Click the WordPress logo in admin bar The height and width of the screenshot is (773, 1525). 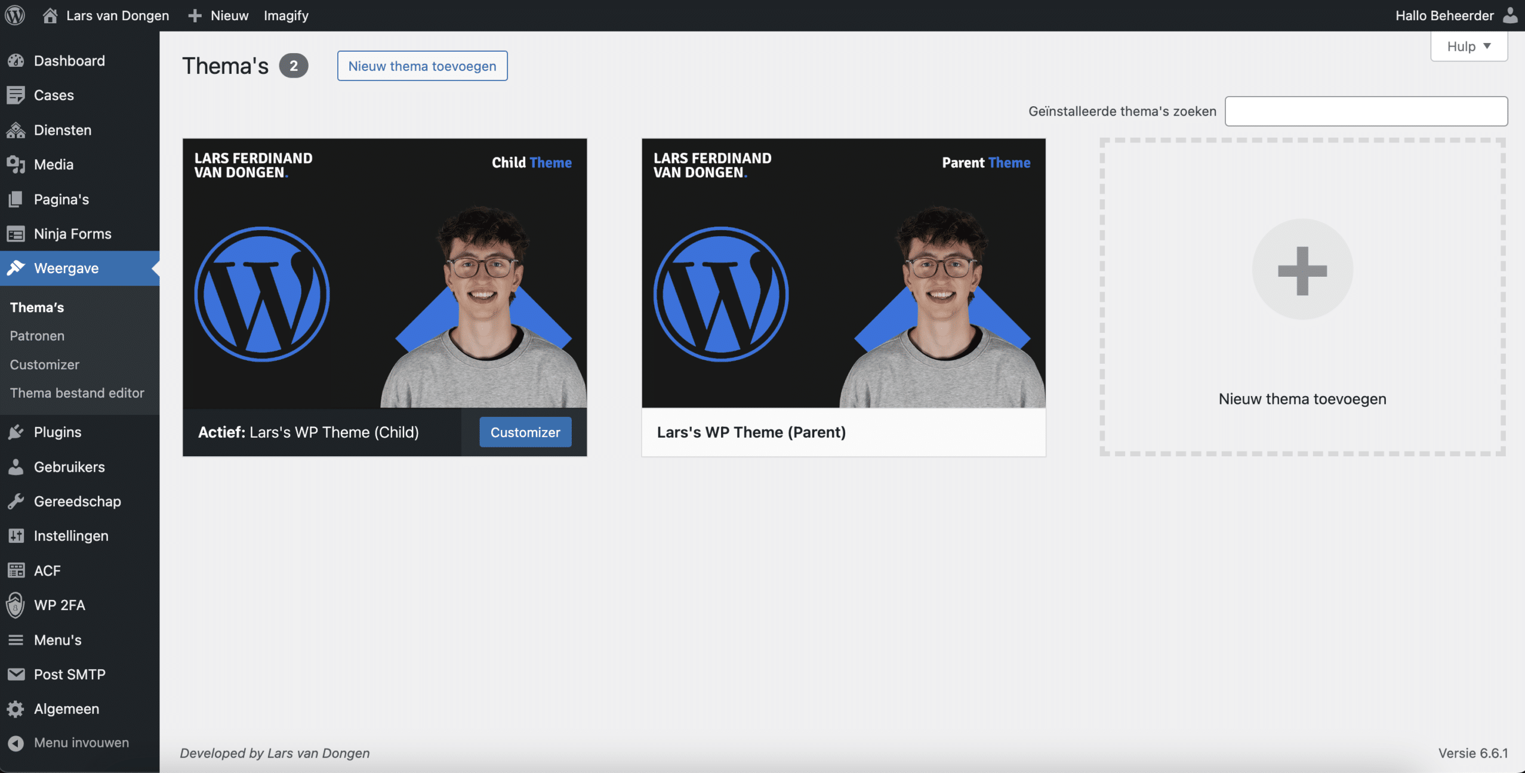(15, 15)
